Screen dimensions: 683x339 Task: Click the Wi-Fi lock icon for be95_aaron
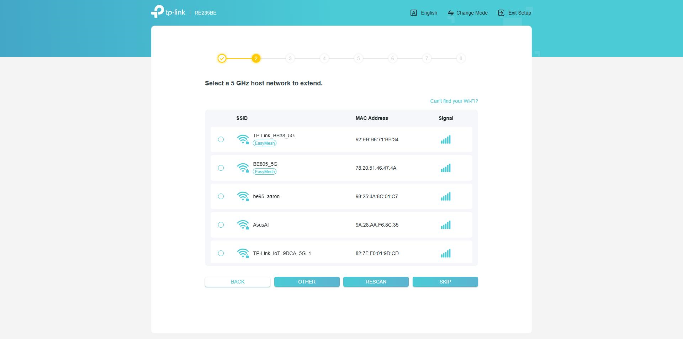(243, 196)
